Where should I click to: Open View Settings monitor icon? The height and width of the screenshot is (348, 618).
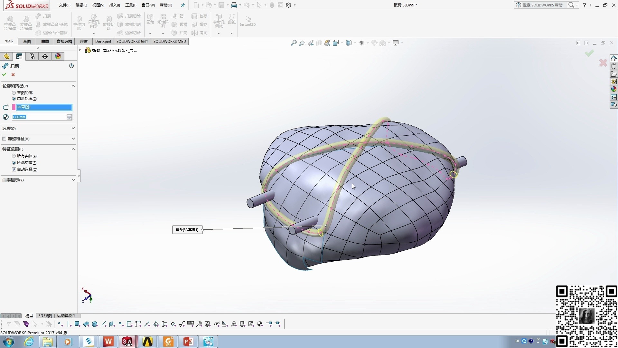point(396,43)
